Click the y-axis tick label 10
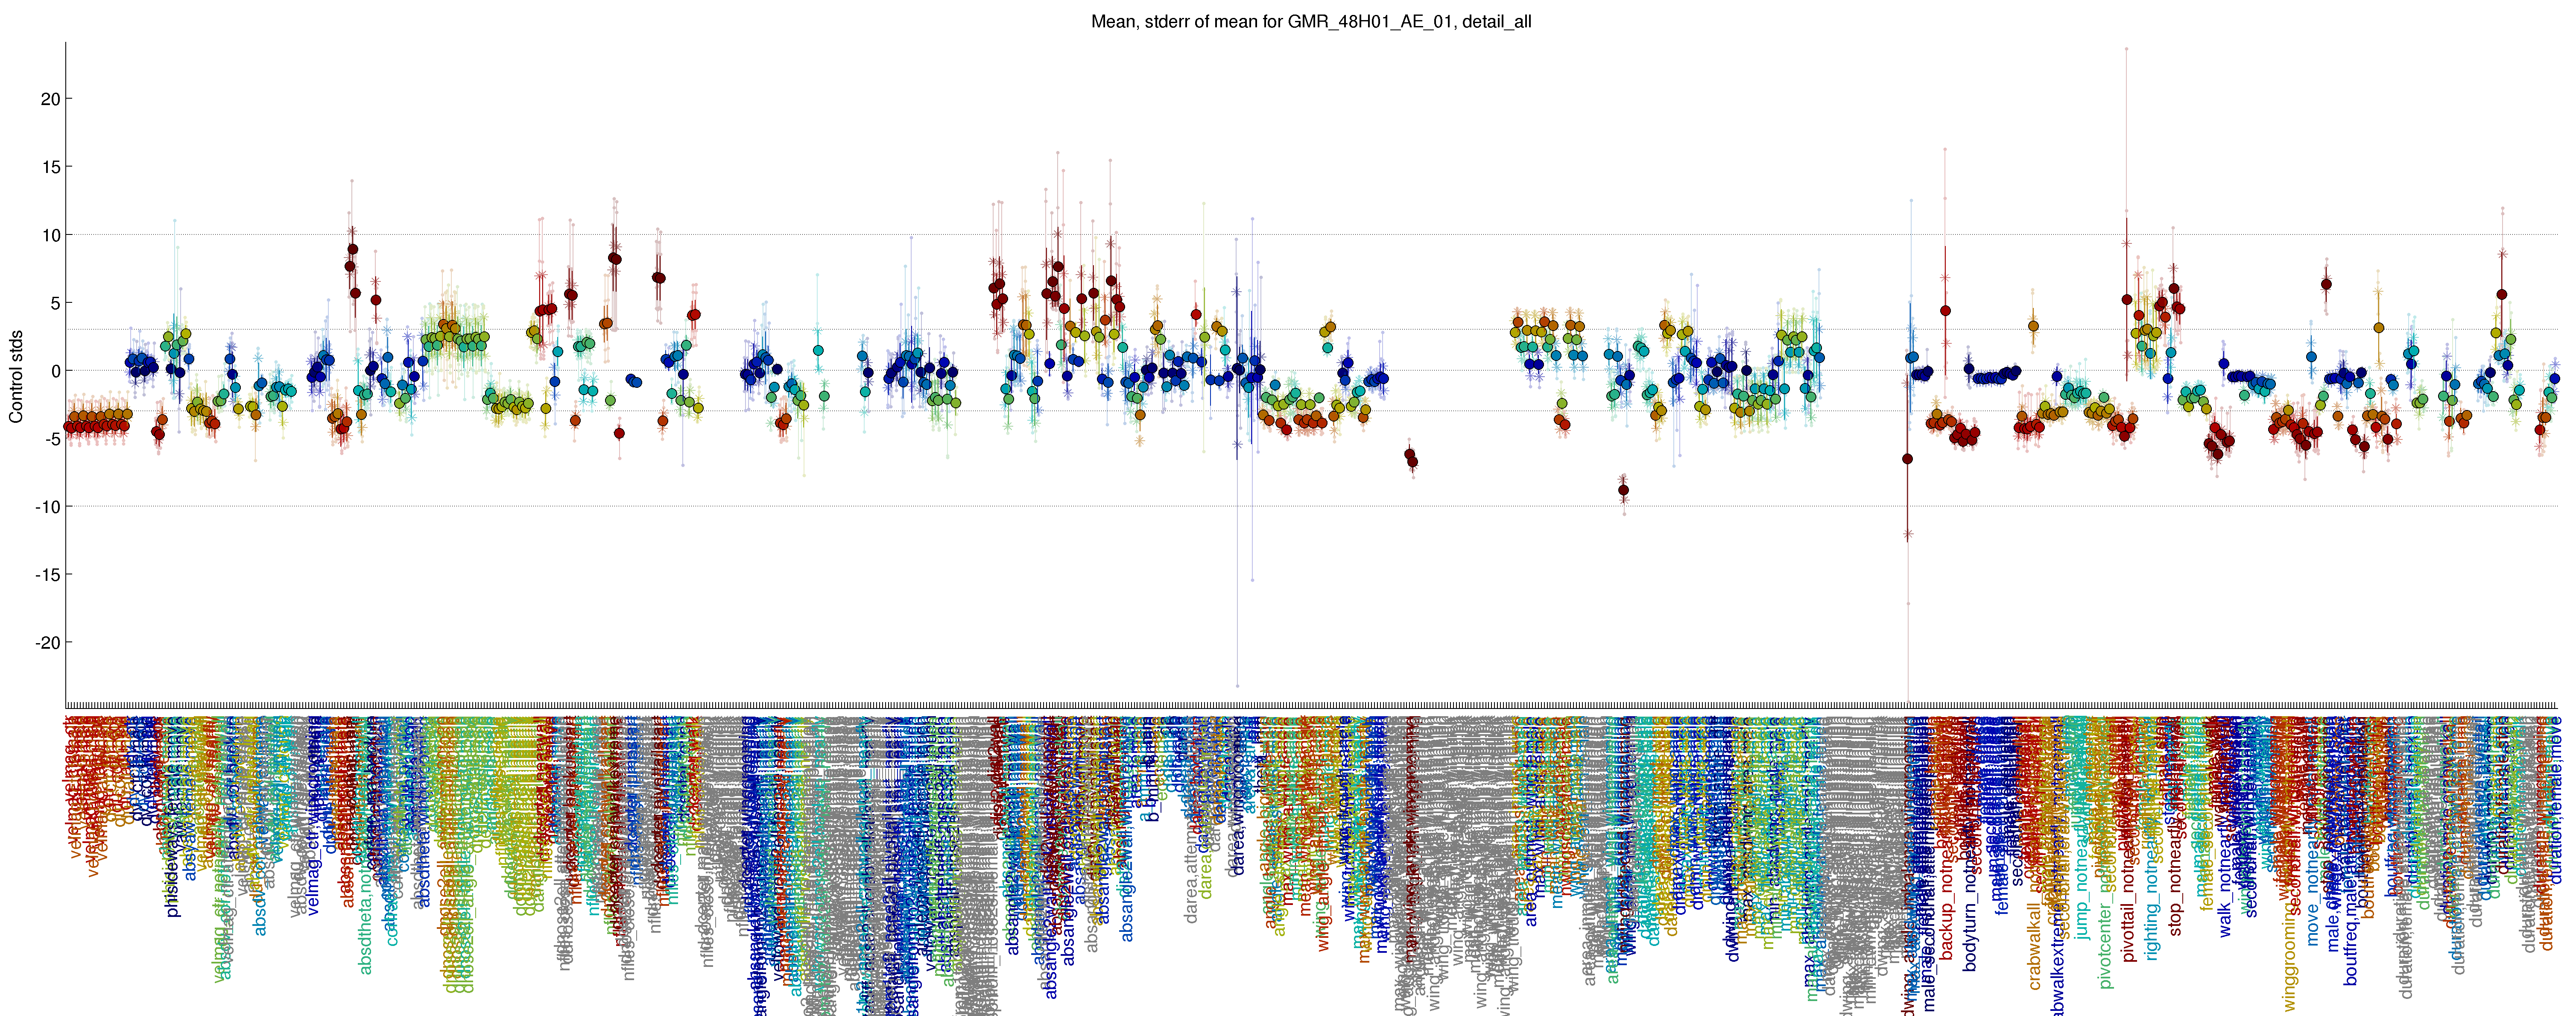 pos(50,235)
